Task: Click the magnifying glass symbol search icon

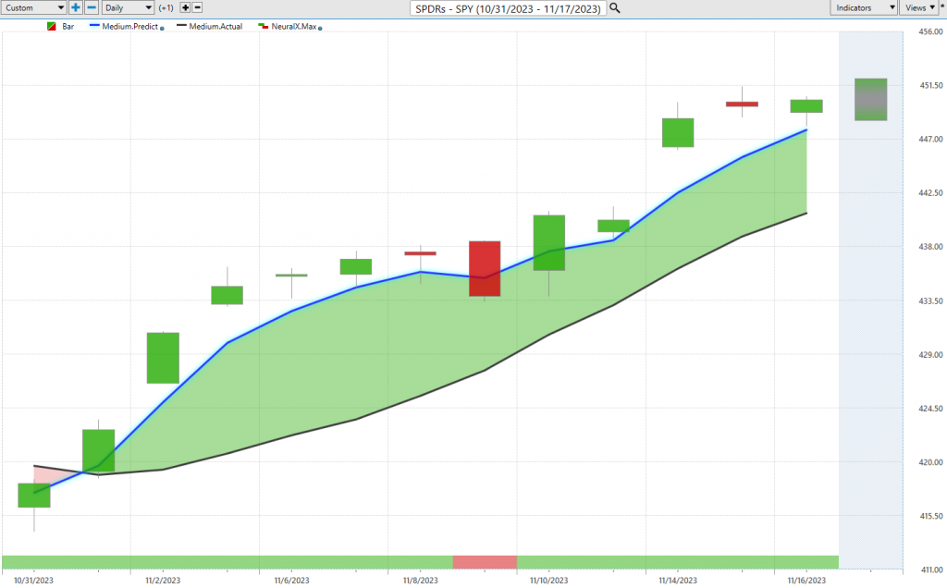Action: [615, 7]
